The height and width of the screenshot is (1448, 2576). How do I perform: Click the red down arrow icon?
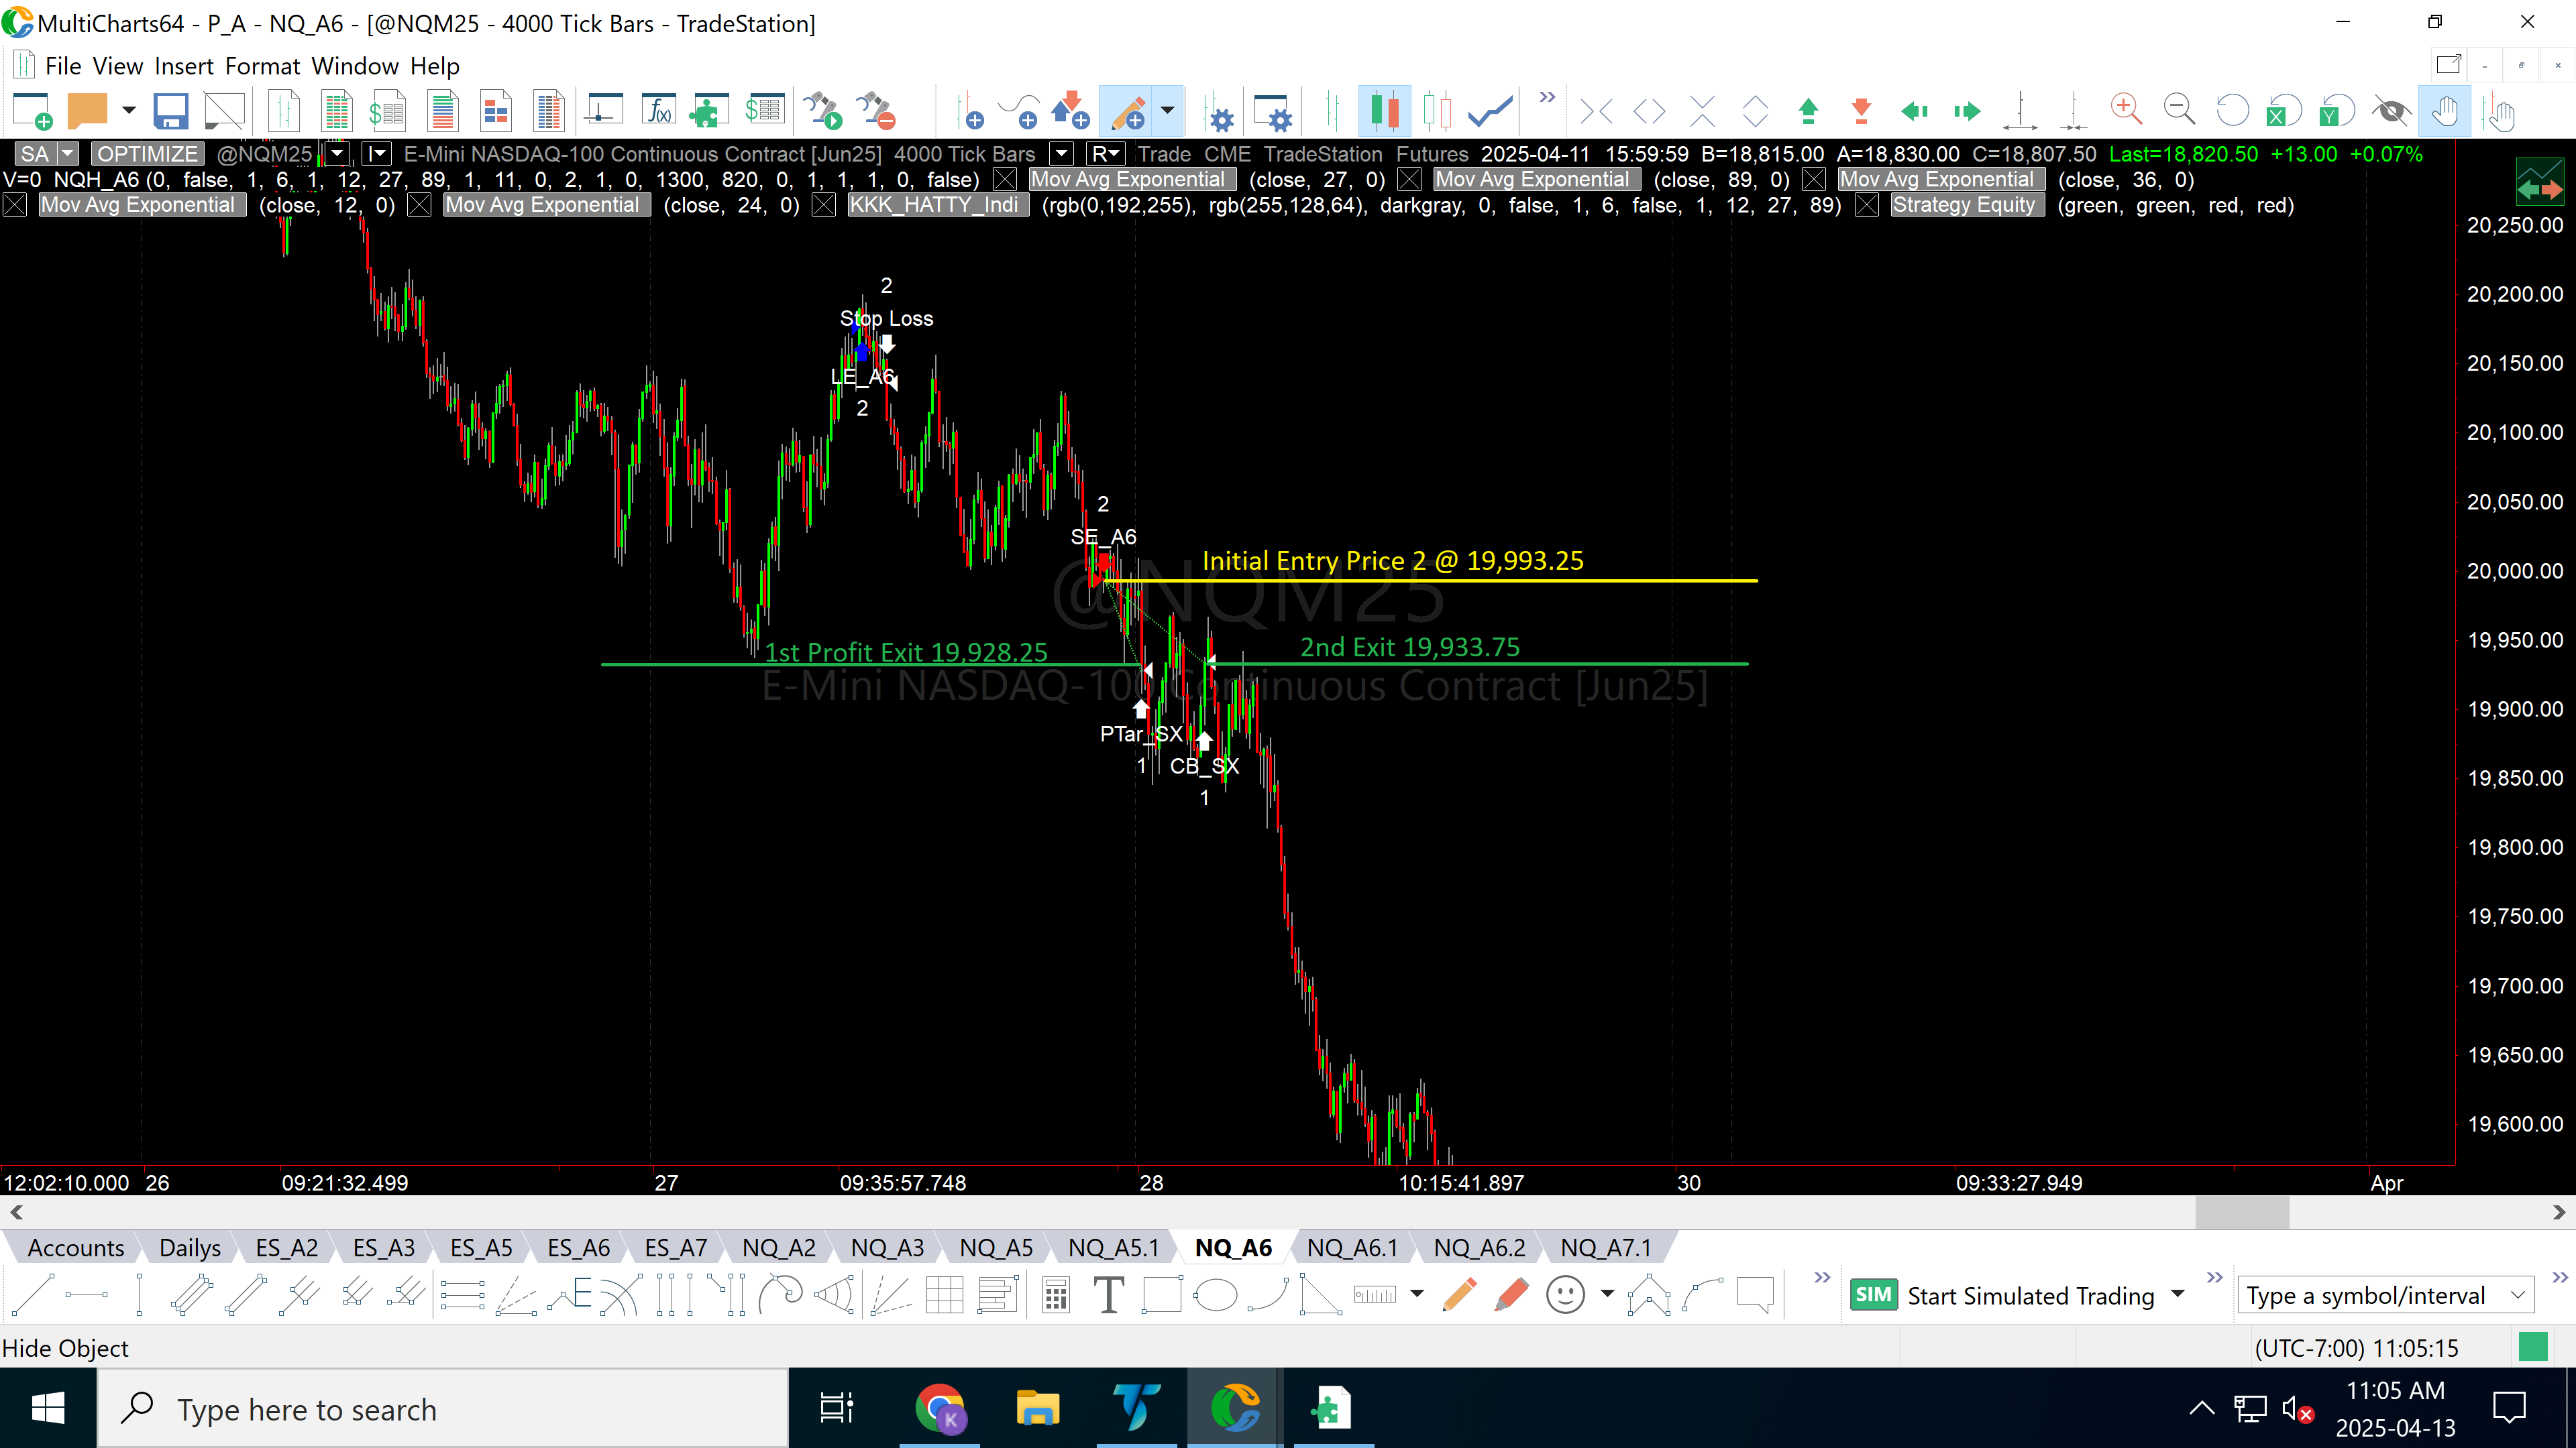pyautogui.click(x=1861, y=111)
